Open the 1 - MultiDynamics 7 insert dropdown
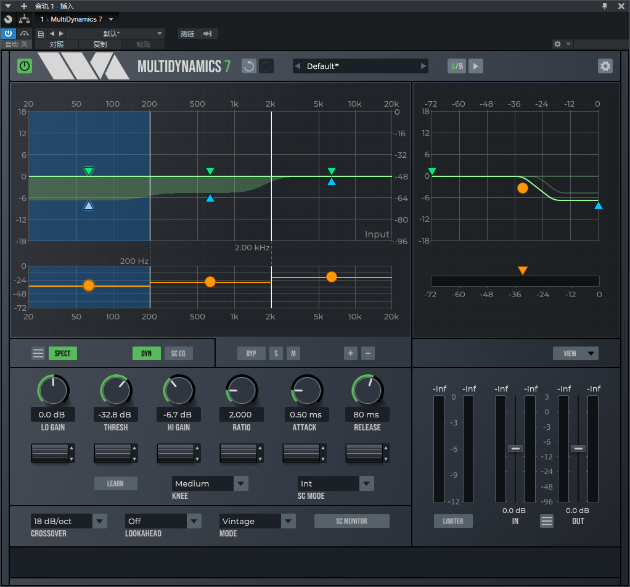This screenshot has height=587, width=630. (x=76, y=19)
